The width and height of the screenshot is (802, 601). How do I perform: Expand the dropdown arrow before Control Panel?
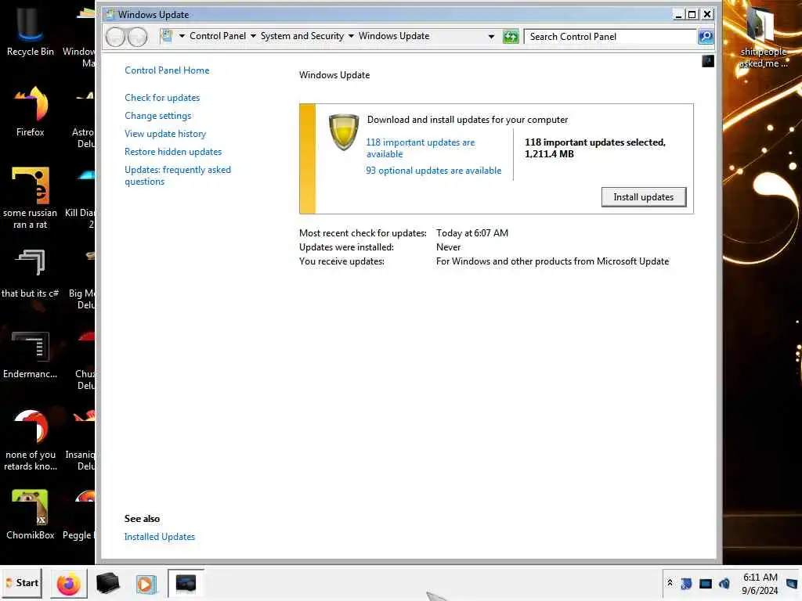pos(182,36)
